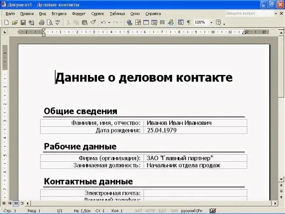This screenshot has width=285, height=214.
Task: Insert a hyperlink
Action: click(x=130, y=22)
